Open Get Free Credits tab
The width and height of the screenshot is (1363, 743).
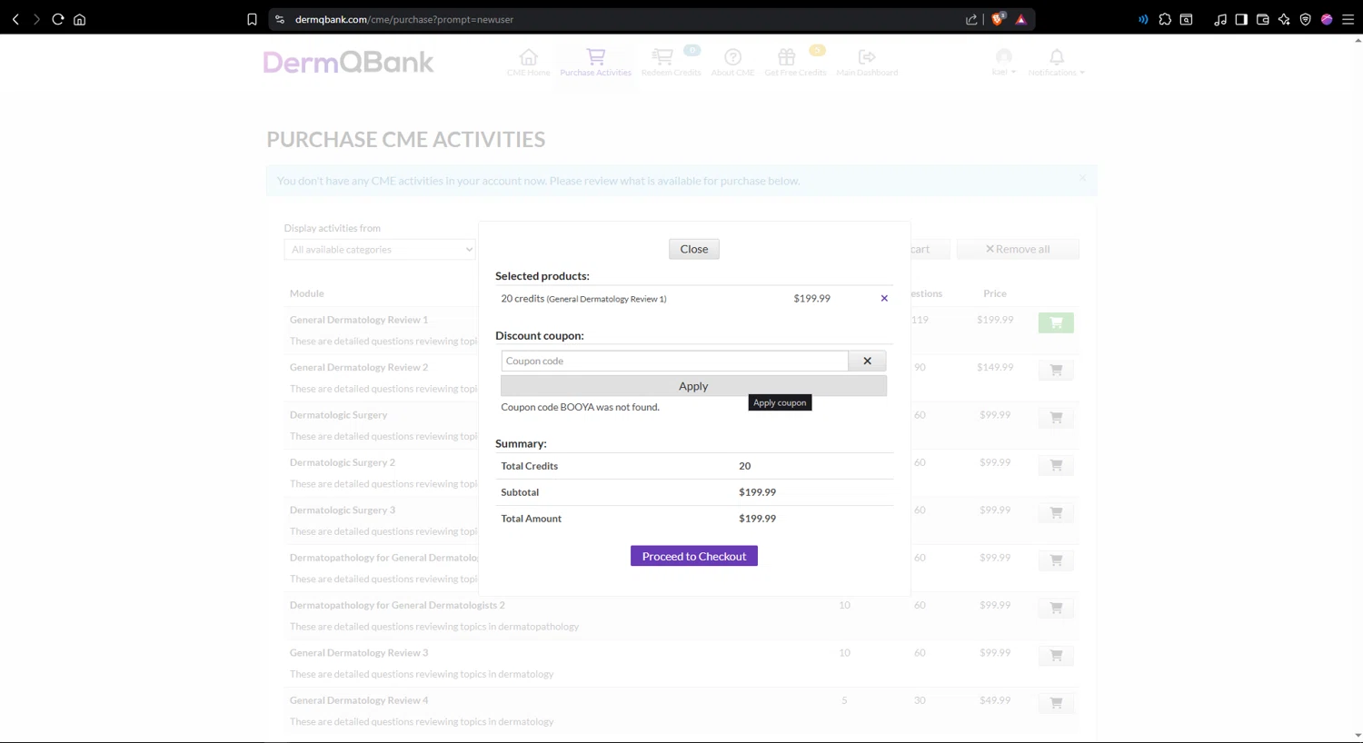(795, 62)
